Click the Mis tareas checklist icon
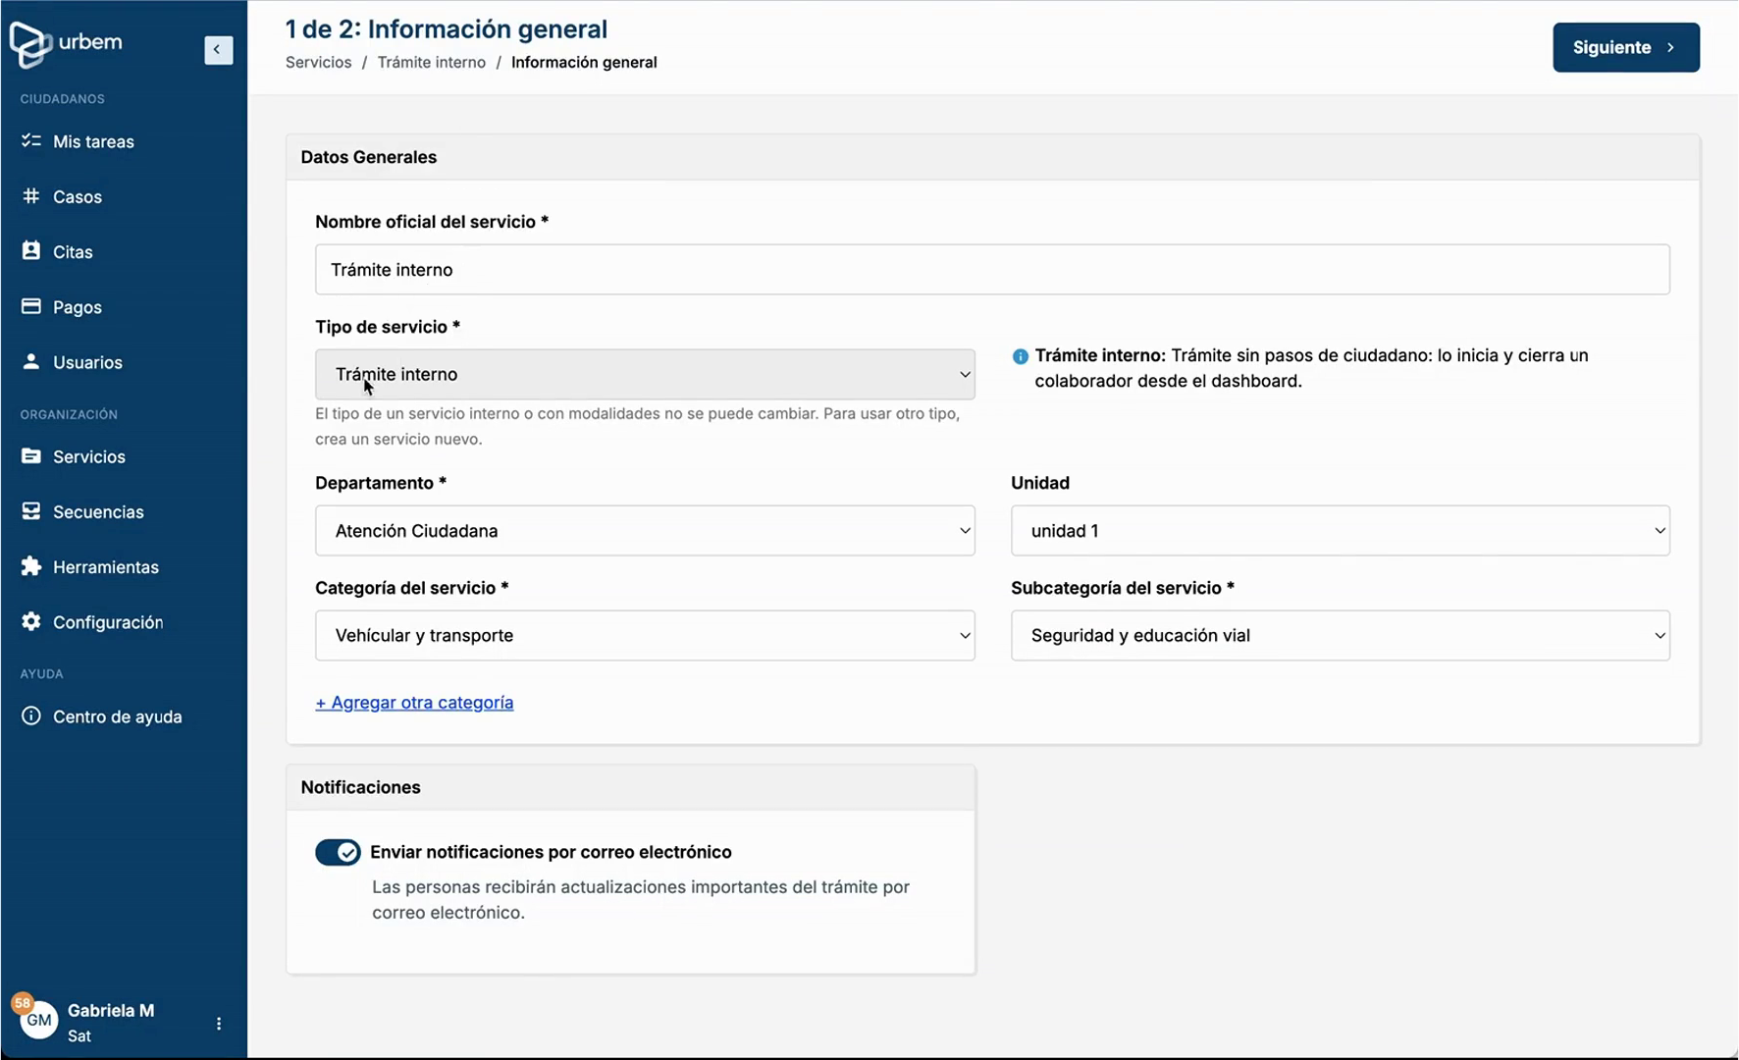Screen dimensions: 1739x1060 point(31,140)
